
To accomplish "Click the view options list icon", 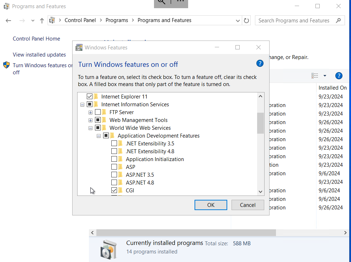I will tap(314, 76).
